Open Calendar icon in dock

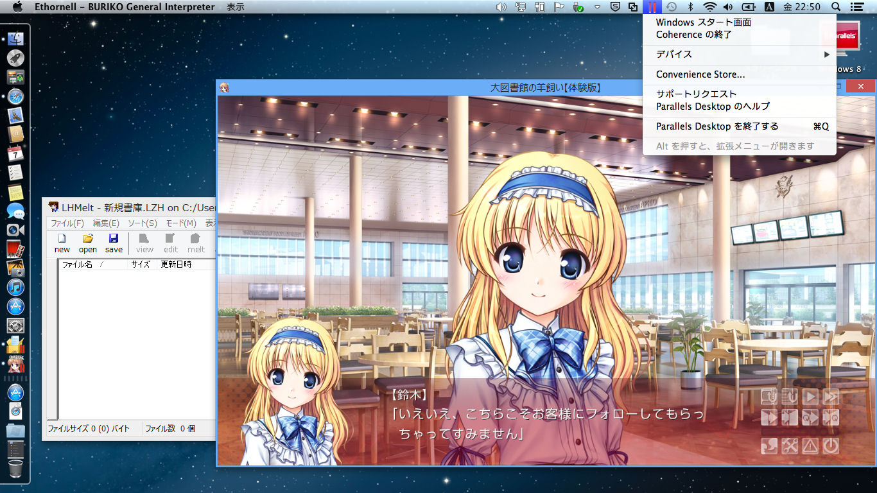point(15,153)
